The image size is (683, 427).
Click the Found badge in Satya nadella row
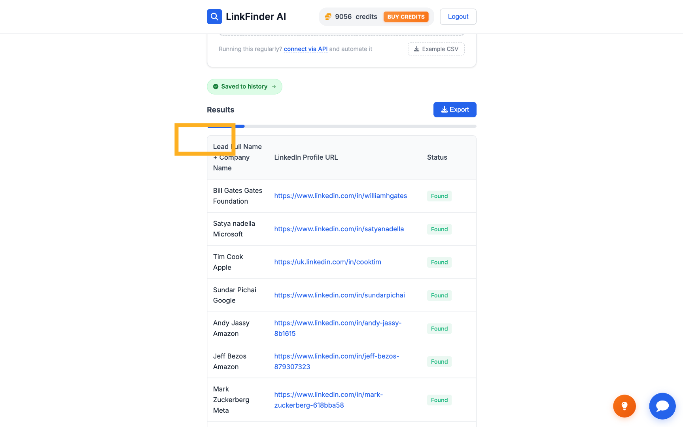(x=439, y=229)
